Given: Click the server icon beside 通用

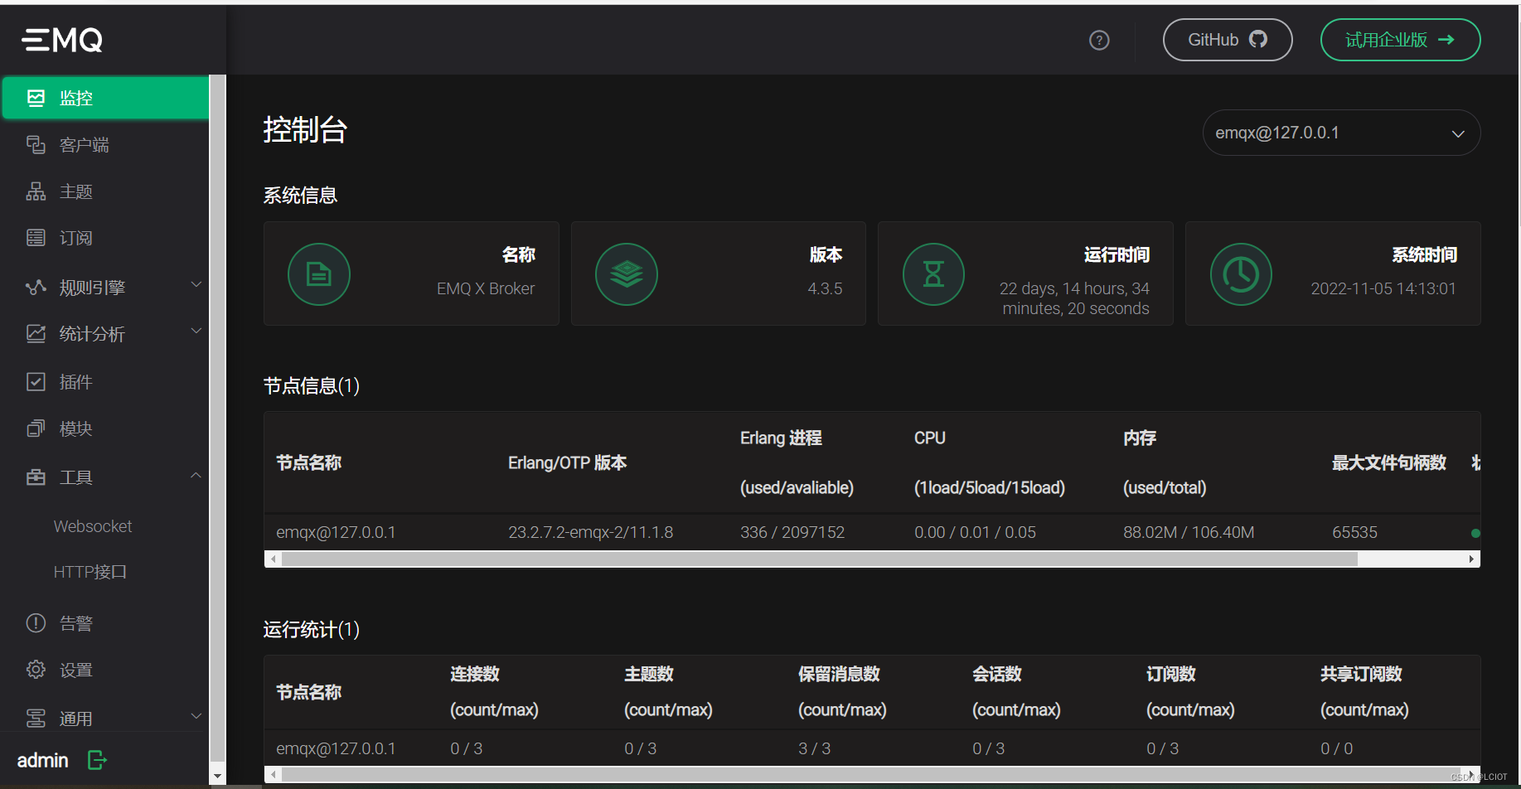Looking at the screenshot, I should pos(36,719).
